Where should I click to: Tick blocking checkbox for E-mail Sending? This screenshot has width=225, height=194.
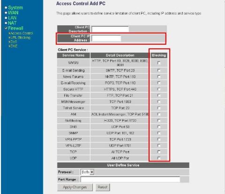[159, 70]
